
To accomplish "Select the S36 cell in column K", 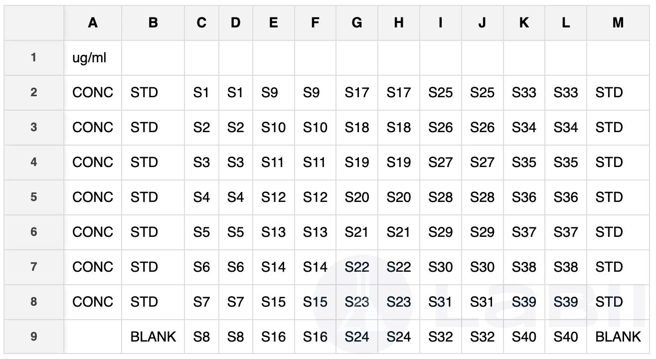I will click(x=524, y=197).
